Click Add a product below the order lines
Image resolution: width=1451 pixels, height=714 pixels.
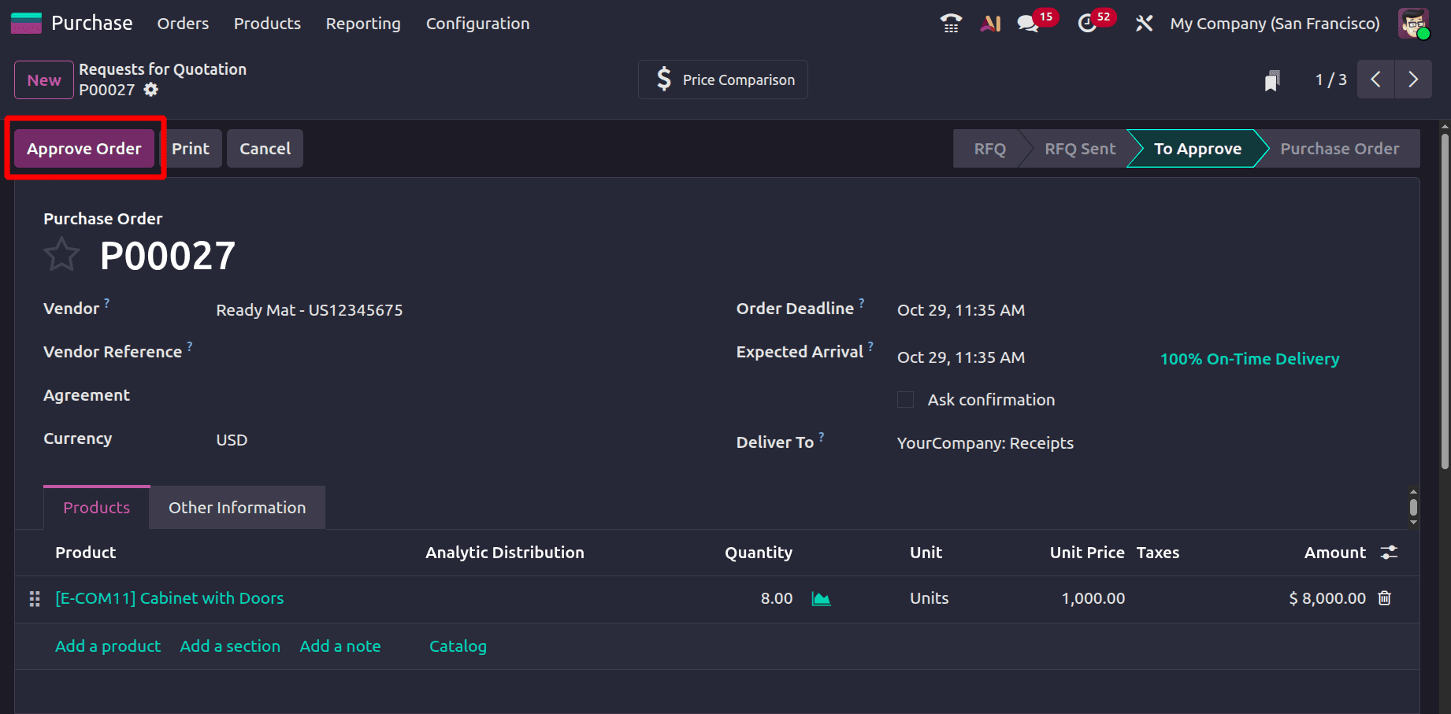[x=108, y=646]
